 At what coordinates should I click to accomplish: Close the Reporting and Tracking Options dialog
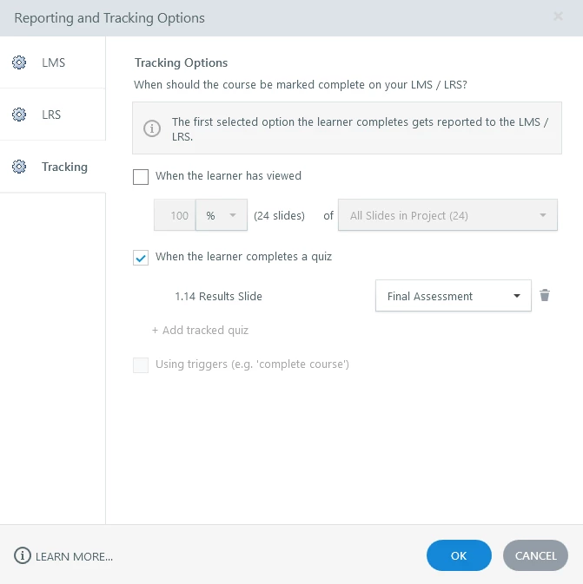558,16
